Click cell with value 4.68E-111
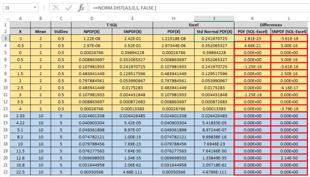 pos(133,172)
